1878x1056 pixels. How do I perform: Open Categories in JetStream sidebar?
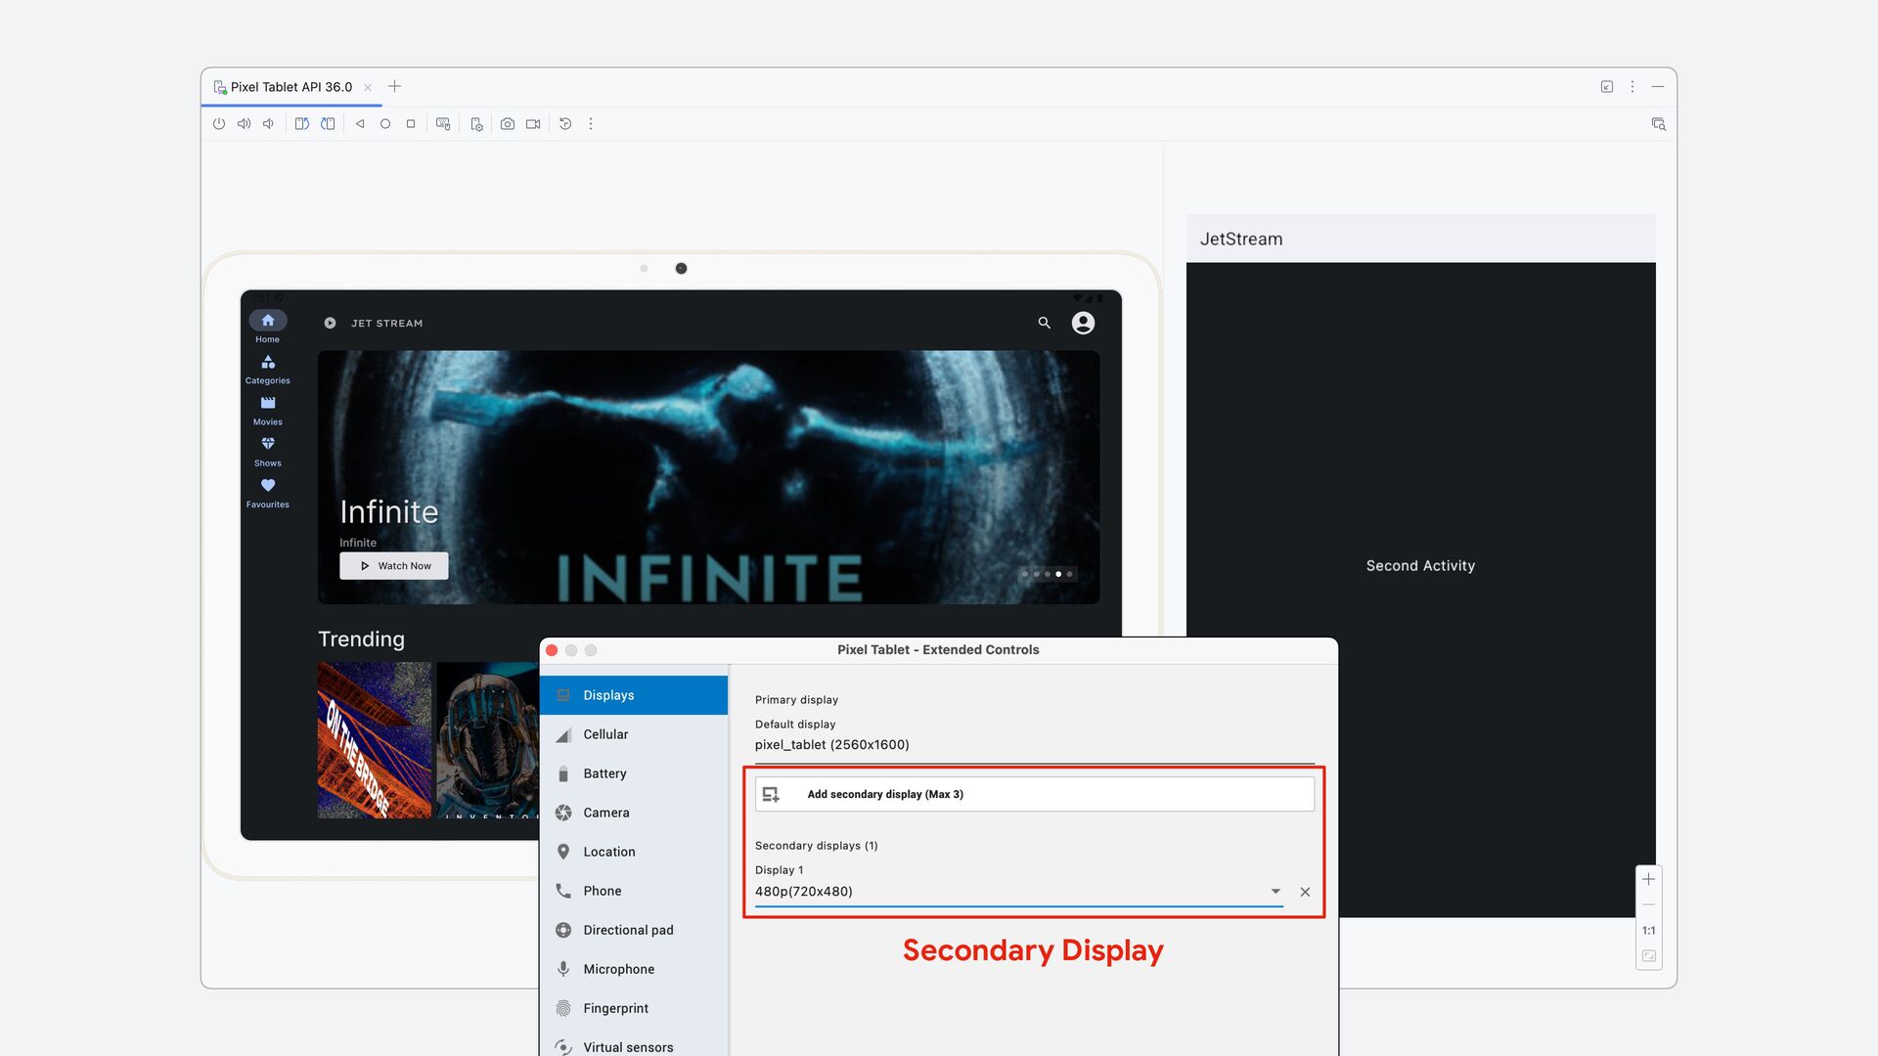point(268,370)
